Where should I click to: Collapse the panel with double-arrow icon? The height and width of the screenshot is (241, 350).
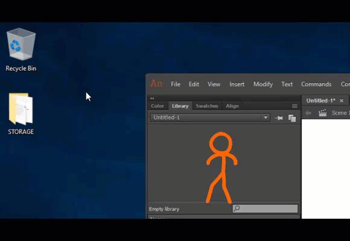(x=152, y=98)
